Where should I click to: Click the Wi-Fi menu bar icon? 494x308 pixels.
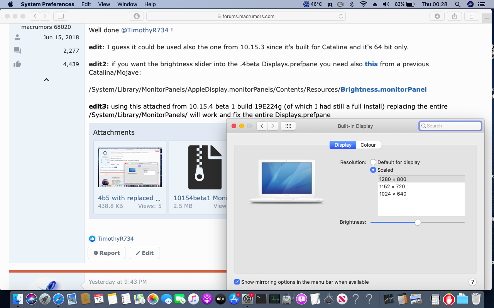click(363, 4)
